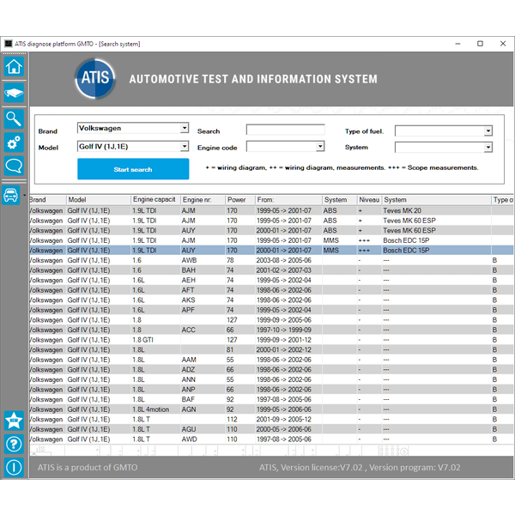Select the 1.8L 4motion AGN row
Image resolution: width=515 pixels, height=515 pixels.
pyautogui.click(x=257, y=409)
